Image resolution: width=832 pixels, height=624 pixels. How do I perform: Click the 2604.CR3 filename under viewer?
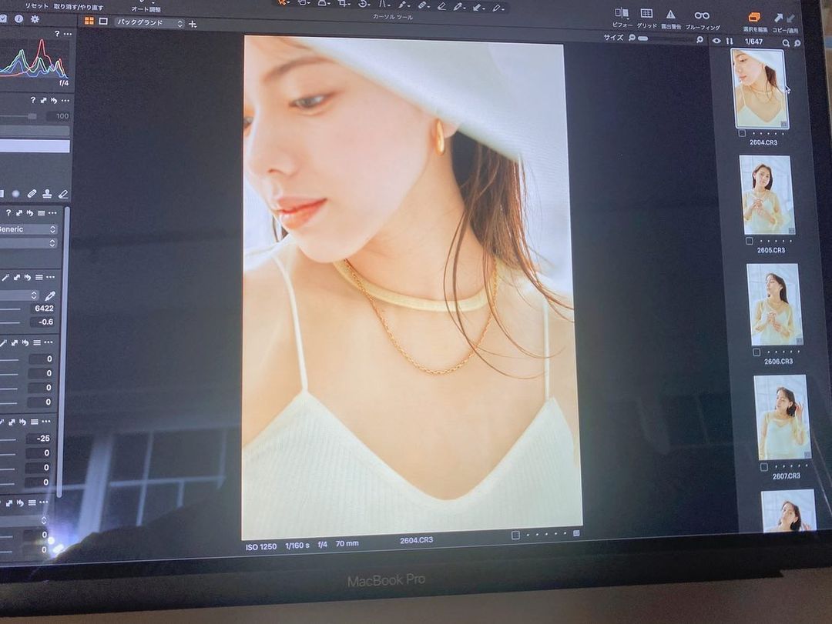point(417,540)
